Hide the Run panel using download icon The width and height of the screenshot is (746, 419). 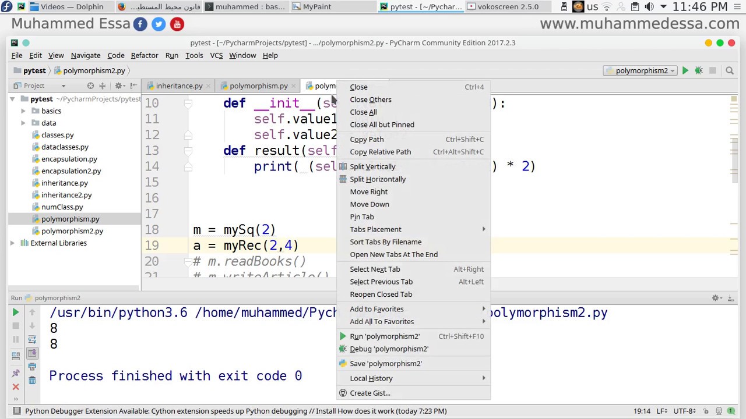click(x=731, y=298)
